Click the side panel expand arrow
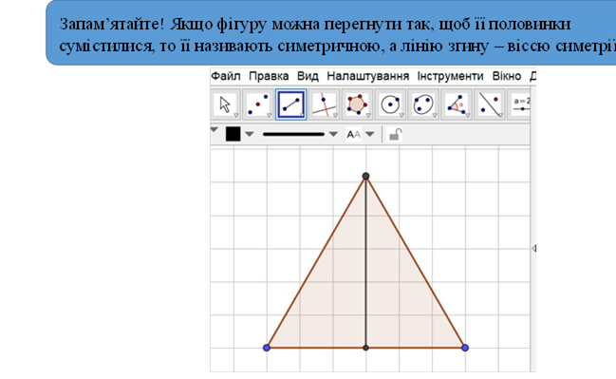Image resolution: width=616 pixels, height=379 pixels. coord(533,248)
